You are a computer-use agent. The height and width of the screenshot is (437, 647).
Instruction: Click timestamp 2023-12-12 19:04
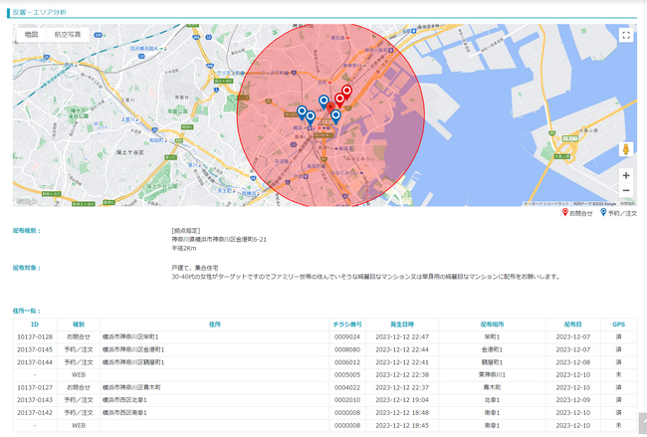402,400
